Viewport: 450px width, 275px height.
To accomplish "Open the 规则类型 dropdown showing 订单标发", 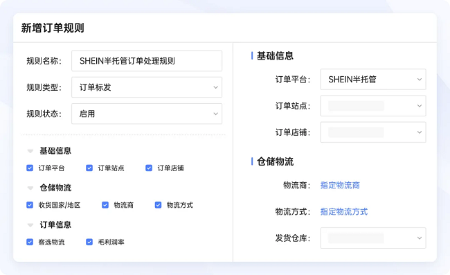I will pyautogui.click(x=147, y=87).
